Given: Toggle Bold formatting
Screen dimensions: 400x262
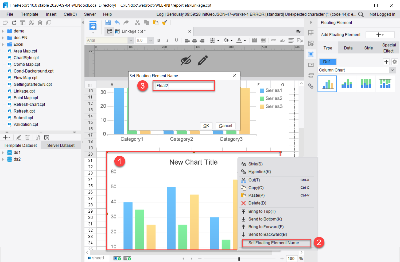Looking at the screenshot, I should [x=159, y=40].
